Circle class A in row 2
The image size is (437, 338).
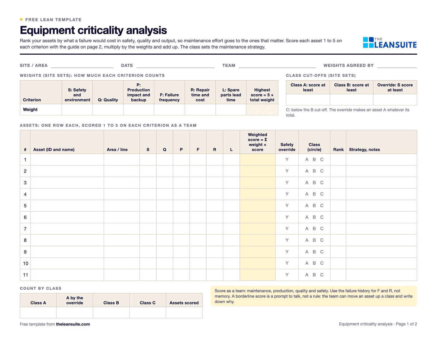(307, 171)
